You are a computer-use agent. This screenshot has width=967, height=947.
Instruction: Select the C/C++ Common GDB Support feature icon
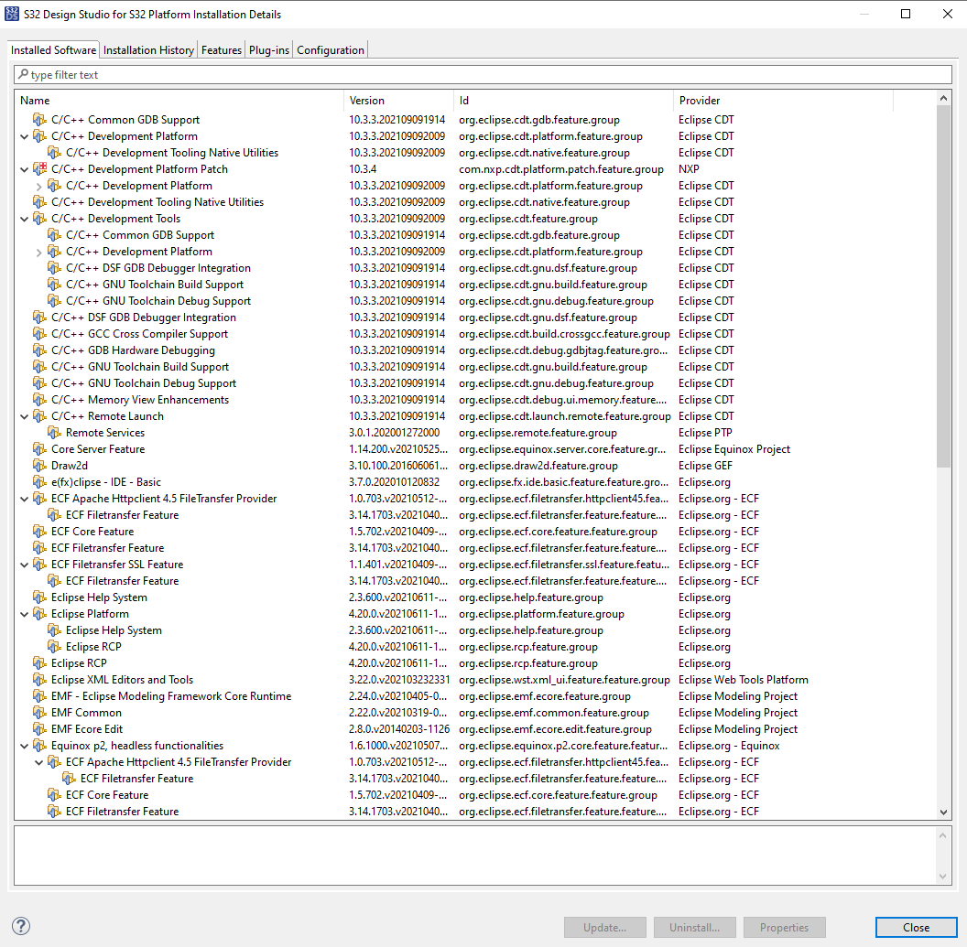click(x=39, y=119)
